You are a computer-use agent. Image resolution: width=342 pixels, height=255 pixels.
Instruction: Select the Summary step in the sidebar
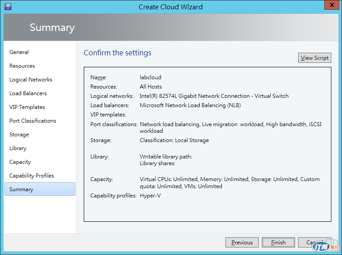pyautogui.click(x=21, y=189)
